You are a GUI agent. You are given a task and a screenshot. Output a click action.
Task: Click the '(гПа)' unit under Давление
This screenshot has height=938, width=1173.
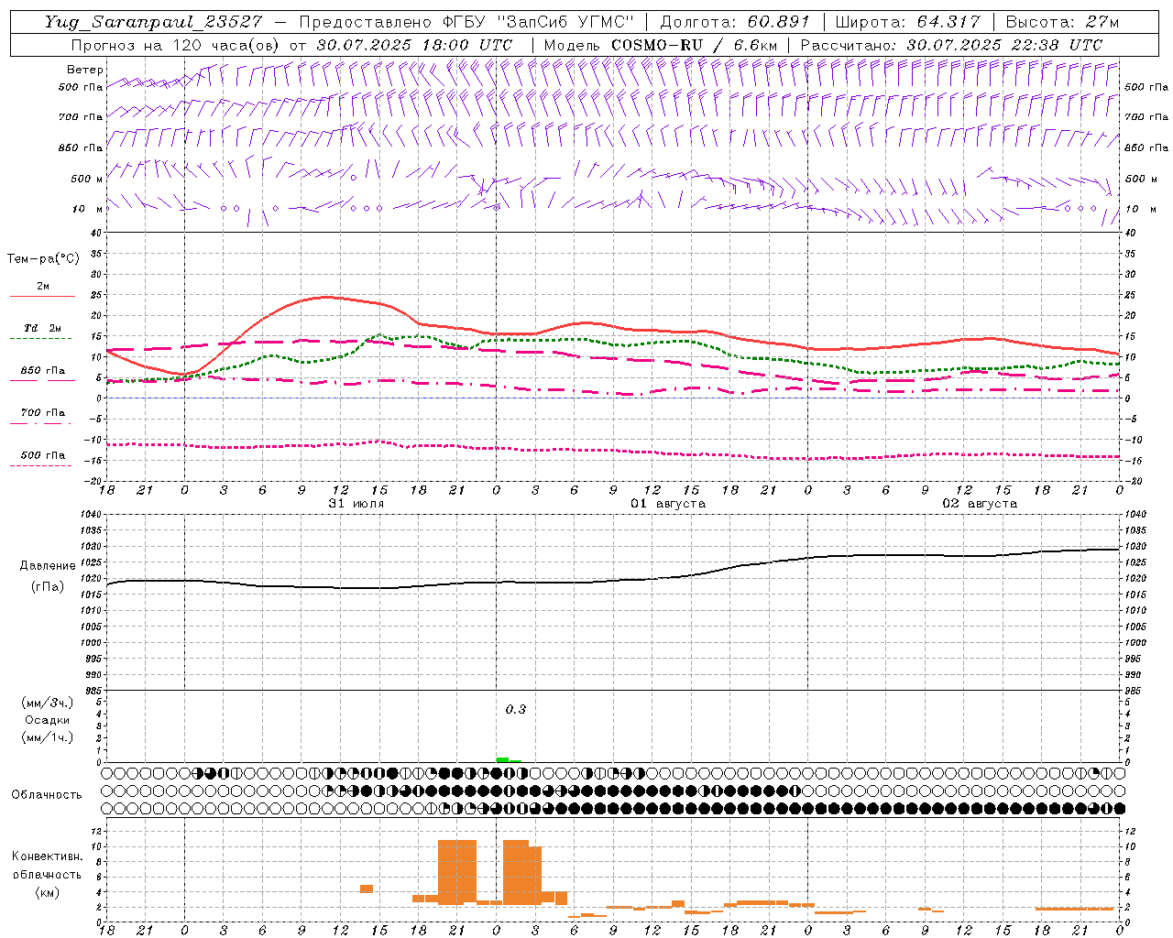click(x=47, y=587)
